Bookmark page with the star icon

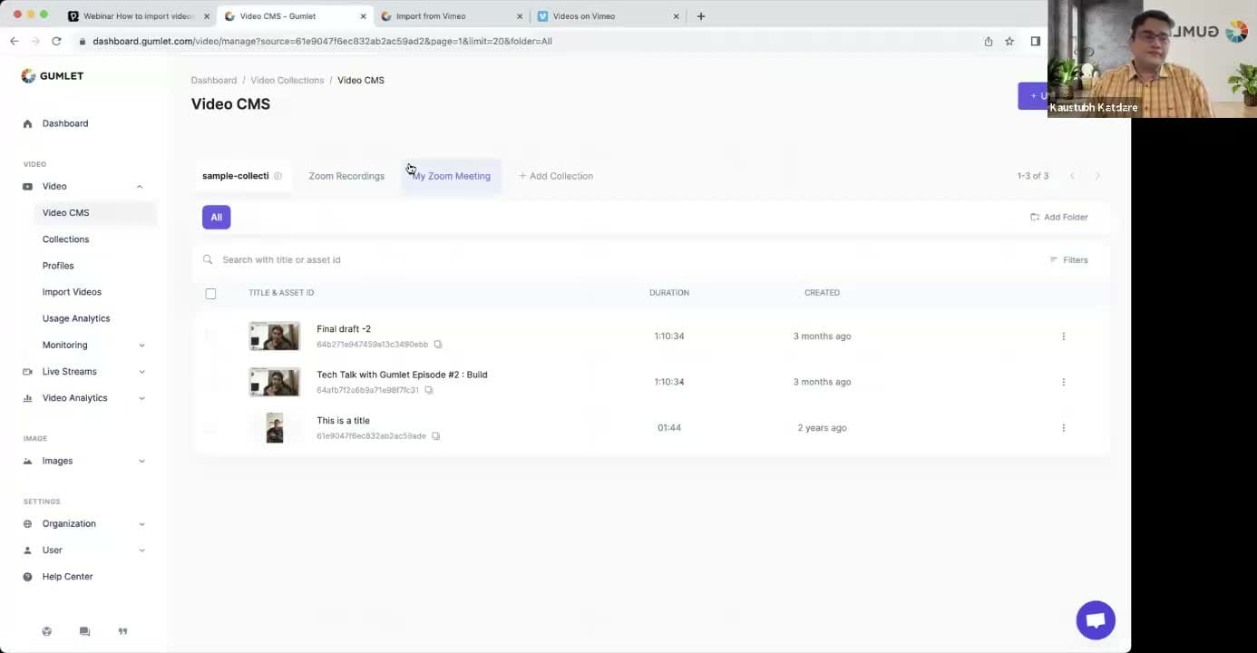(1009, 42)
